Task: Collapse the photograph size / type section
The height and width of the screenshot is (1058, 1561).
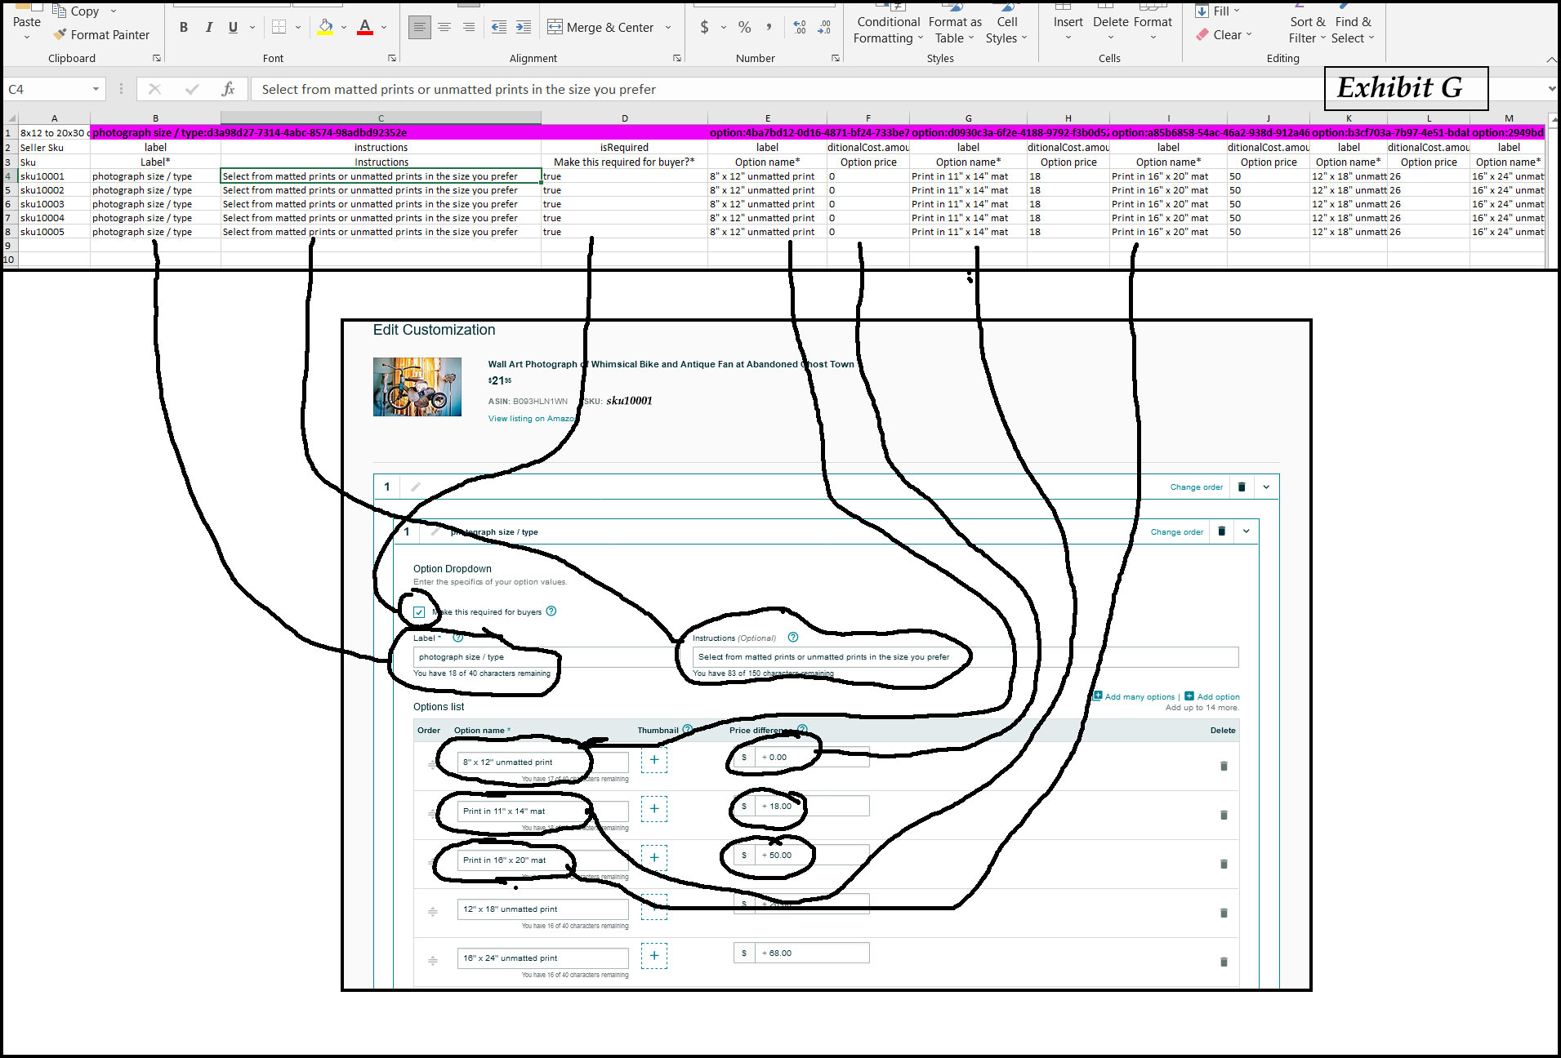Action: pyautogui.click(x=1246, y=531)
